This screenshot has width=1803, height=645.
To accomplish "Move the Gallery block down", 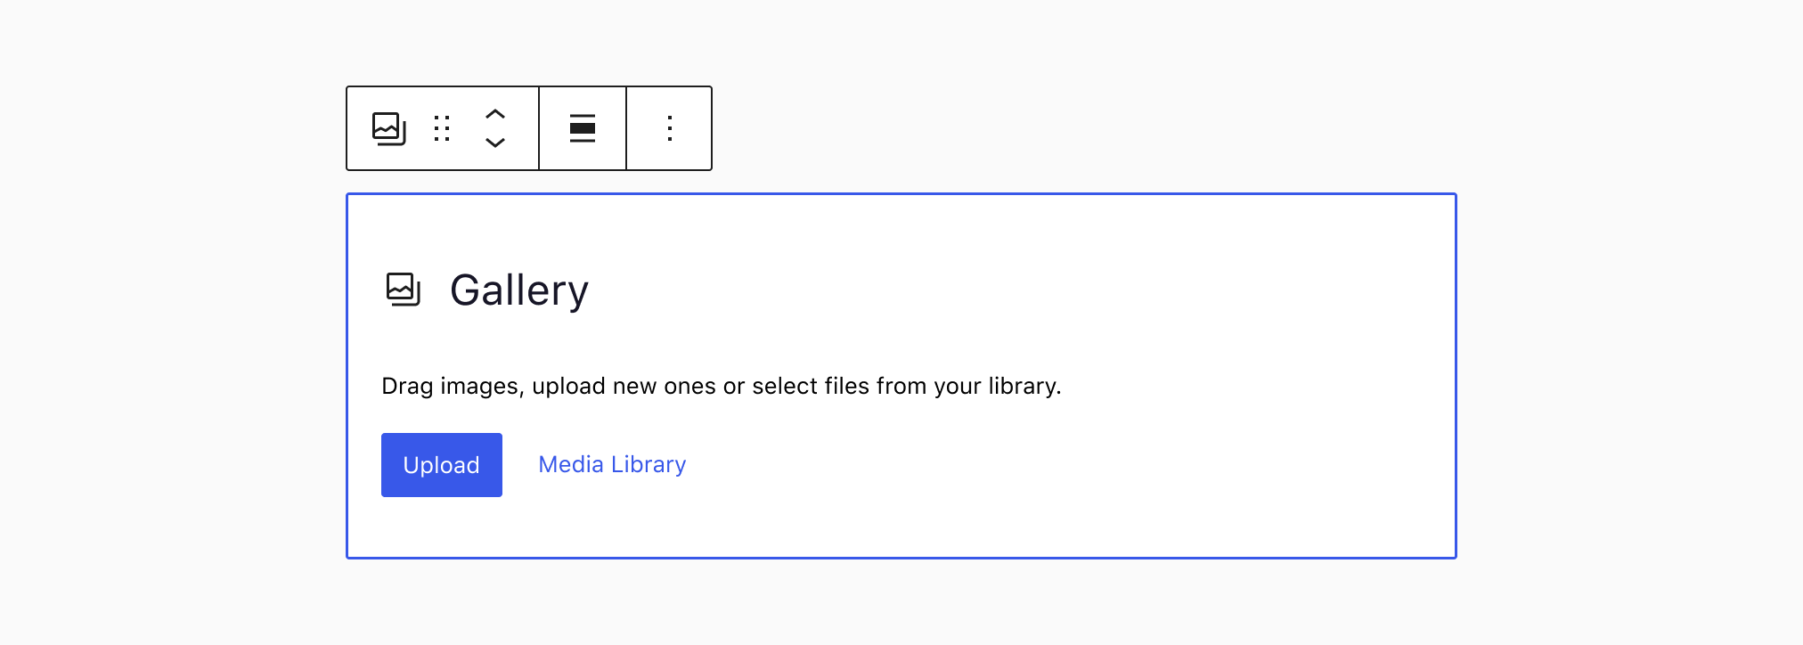I will click(x=495, y=143).
